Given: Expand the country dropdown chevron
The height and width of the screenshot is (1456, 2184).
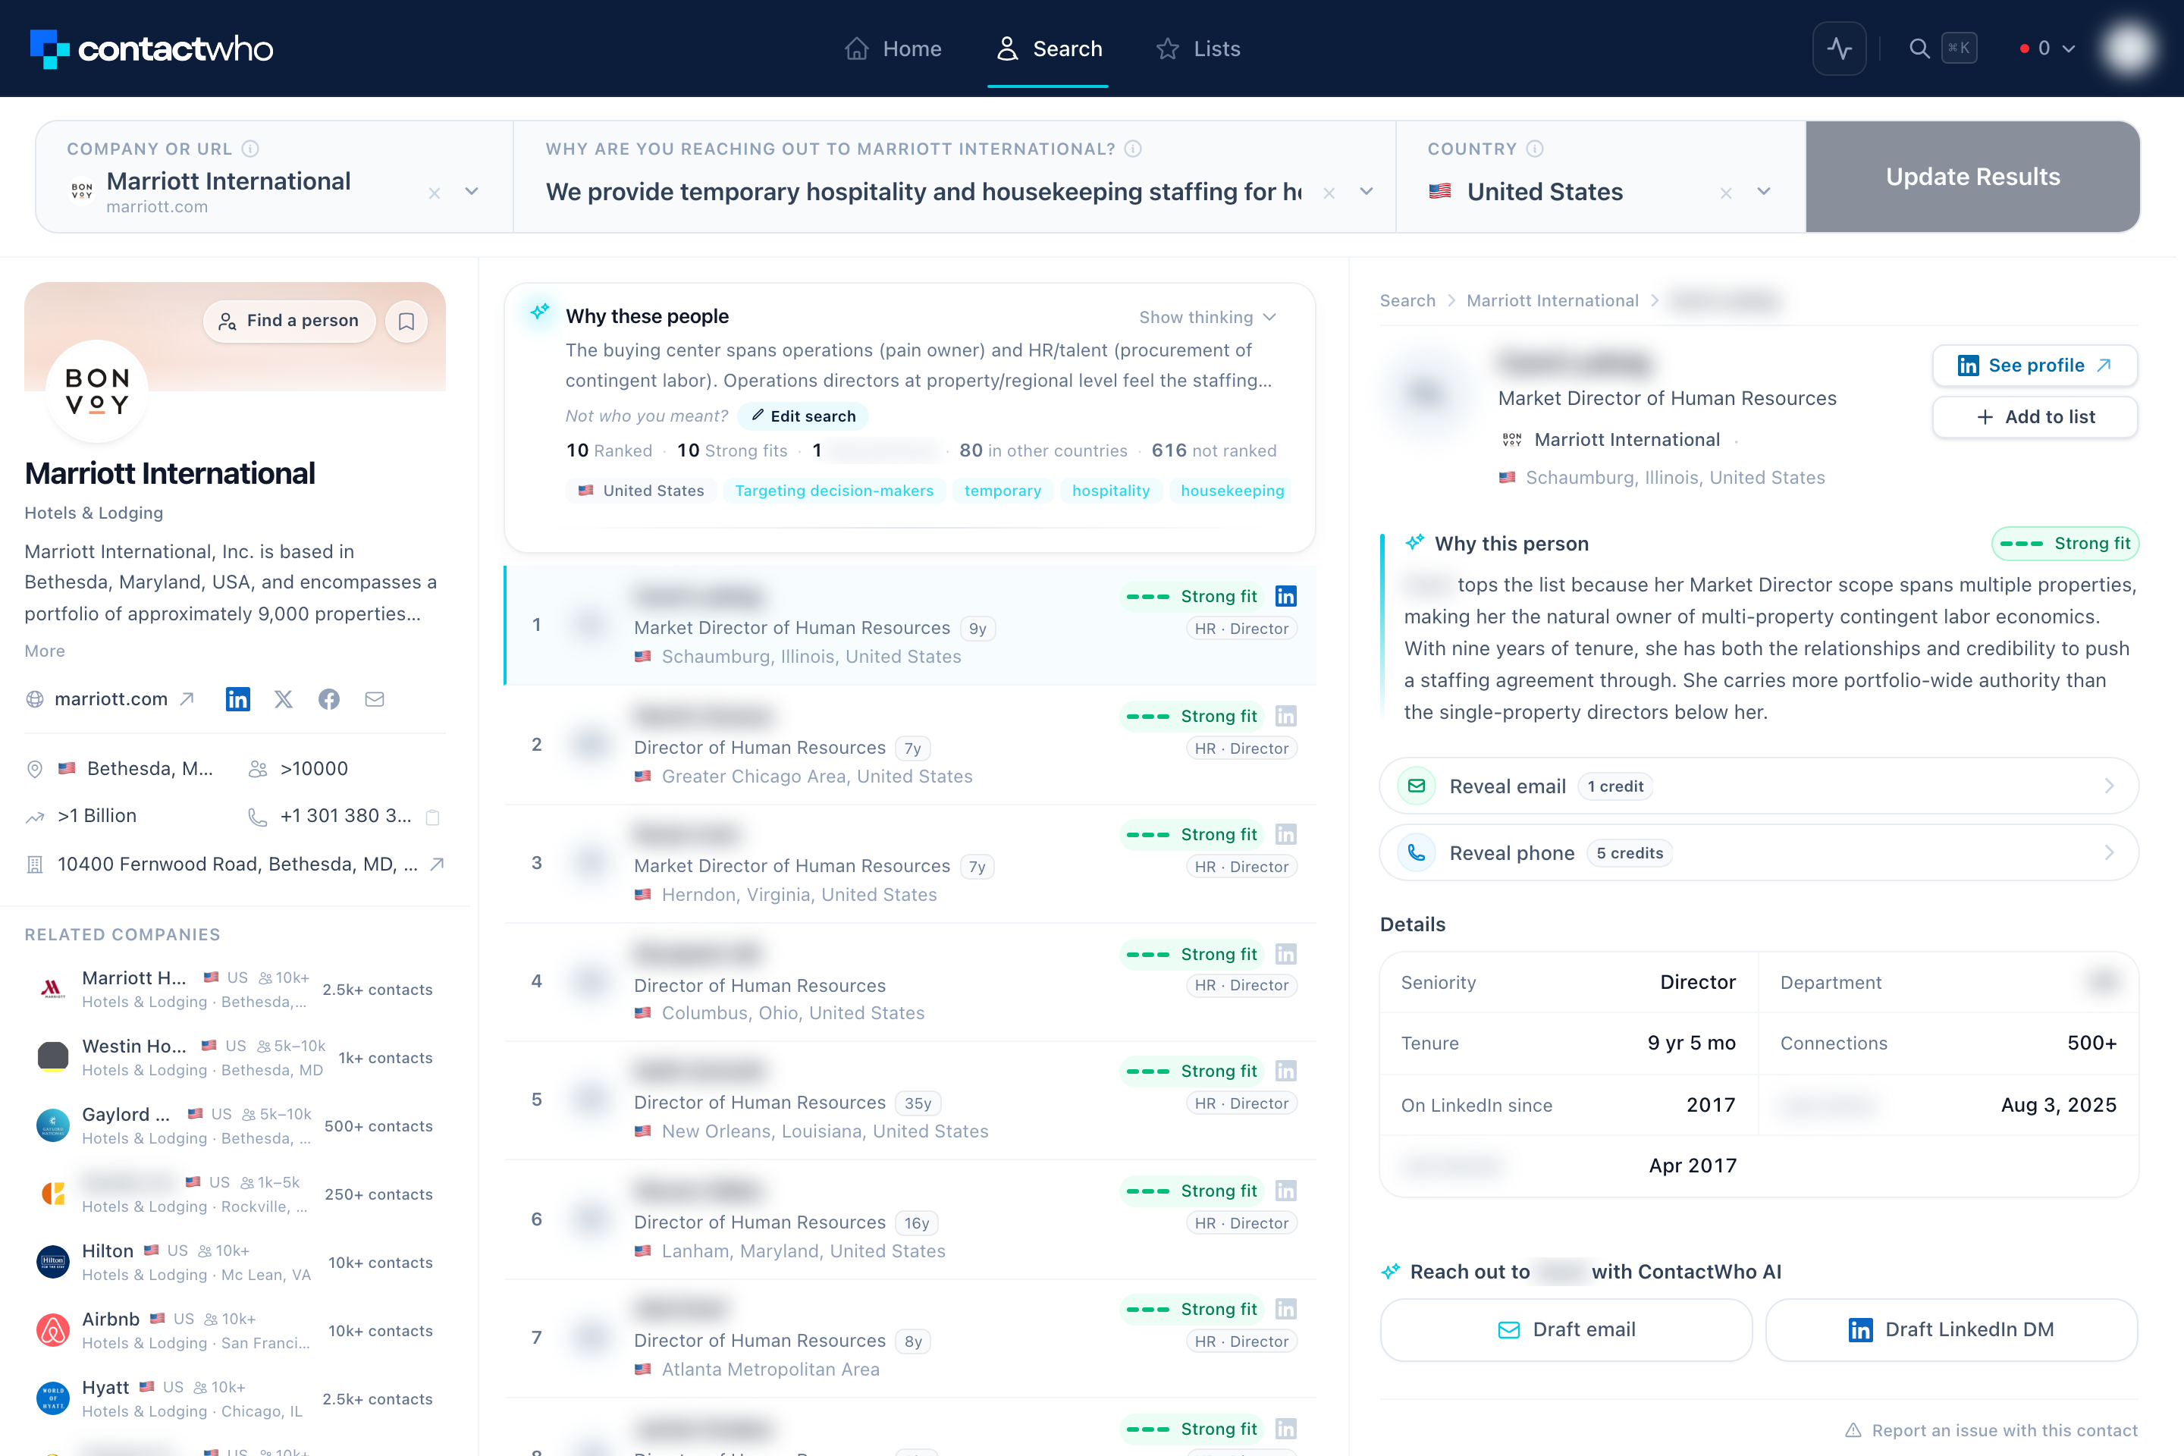Looking at the screenshot, I should (1763, 191).
